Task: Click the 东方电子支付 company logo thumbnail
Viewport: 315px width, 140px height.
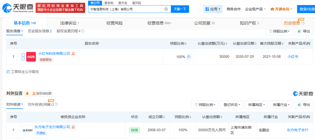Action: tap(28, 130)
